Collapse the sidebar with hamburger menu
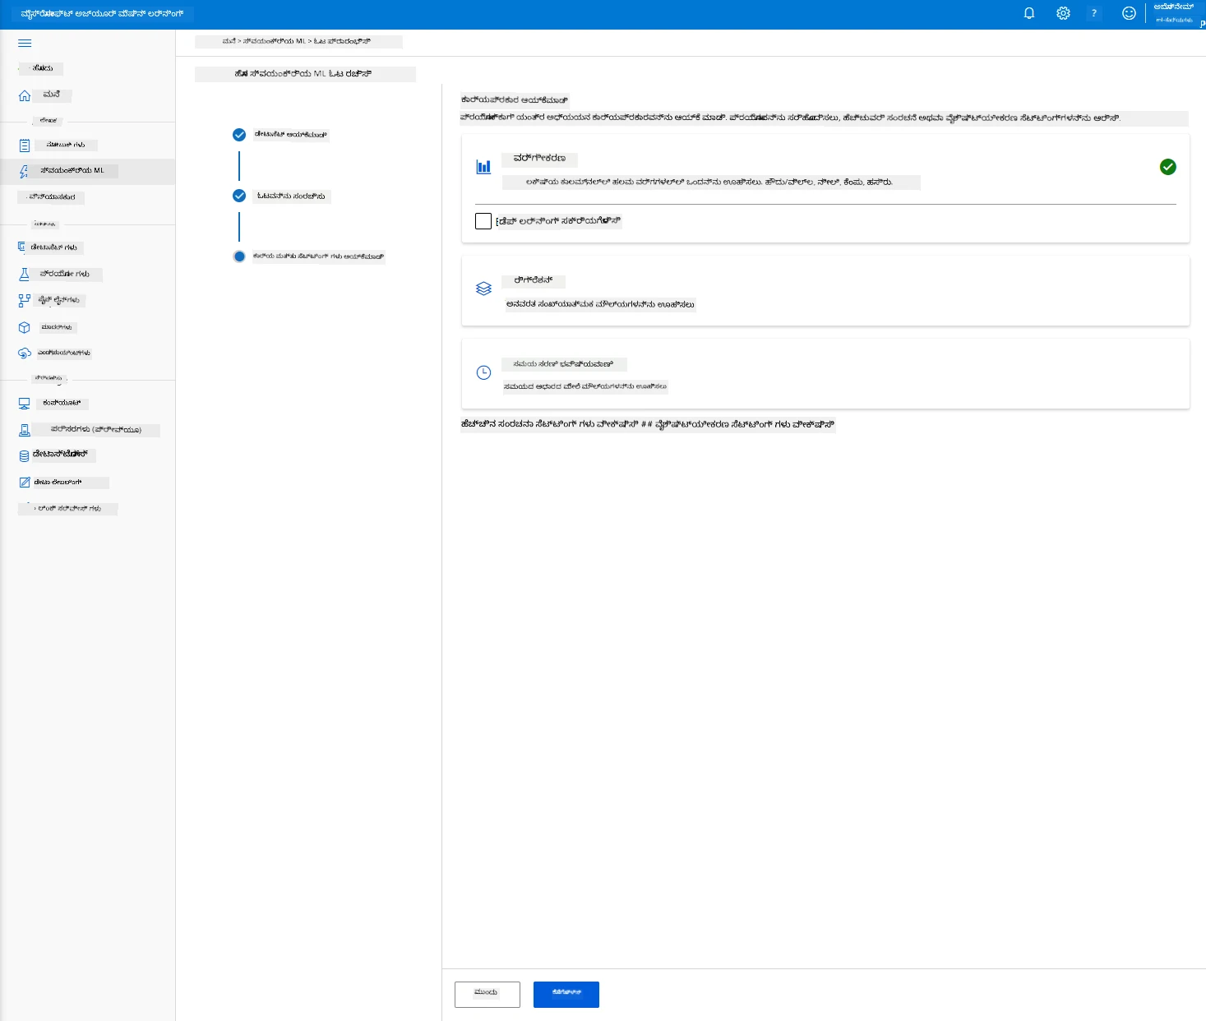The width and height of the screenshot is (1206, 1021). point(25,44)
